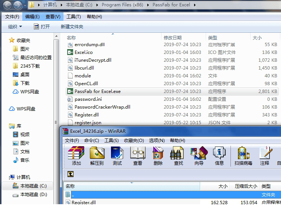Sort Explorer list by 修改日期 column
Image resolution: width=281 pixels, height=212 pixels.
click(183, 38)
